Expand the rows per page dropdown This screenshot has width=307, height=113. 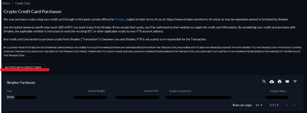(x=259, y=105)
